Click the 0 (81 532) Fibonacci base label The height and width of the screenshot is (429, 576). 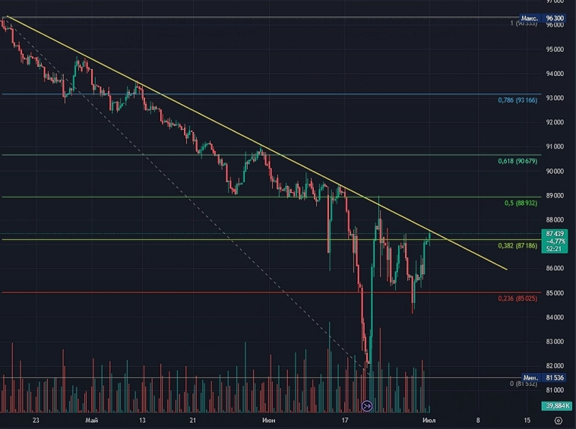(524, 383)
